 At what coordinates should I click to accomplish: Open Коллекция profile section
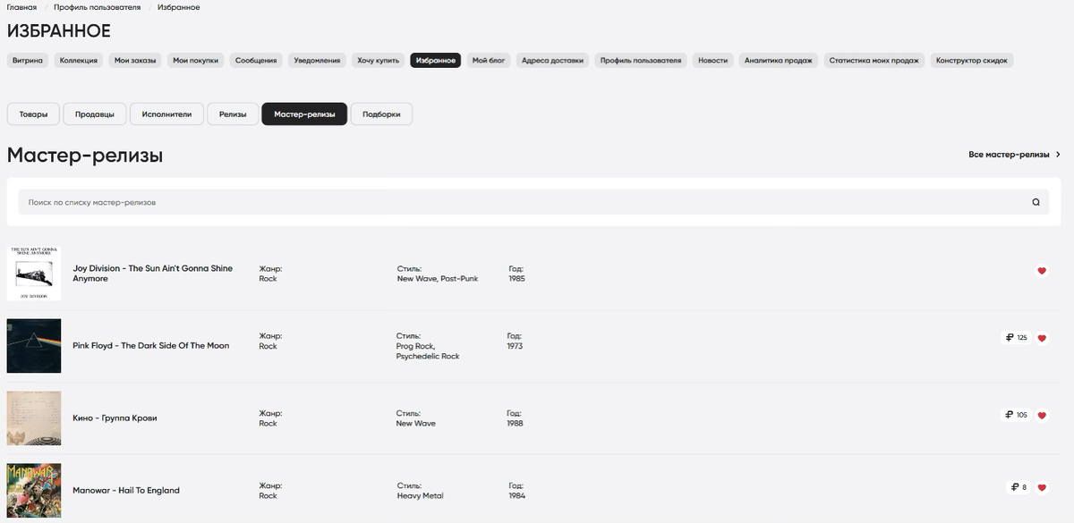tap(79, 61)
